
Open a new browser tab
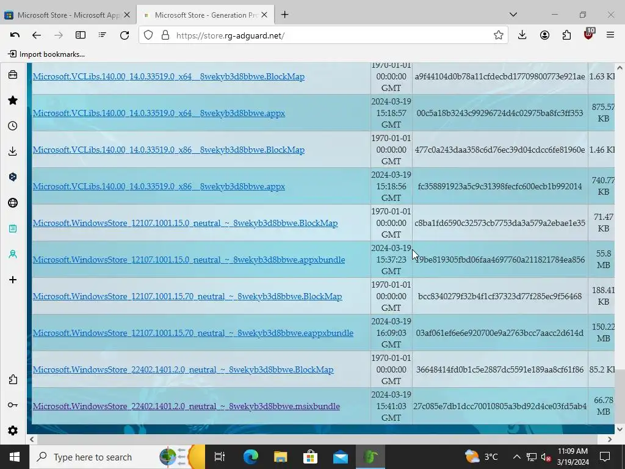[284, 15]
